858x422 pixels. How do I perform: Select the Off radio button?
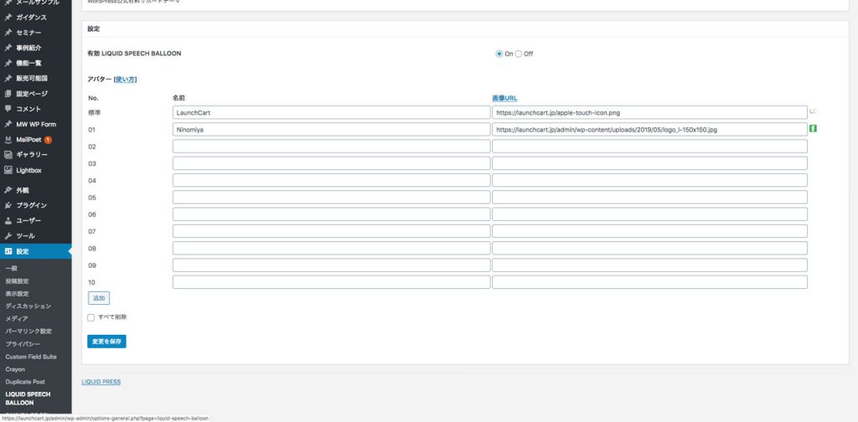(x=519, y=54)
